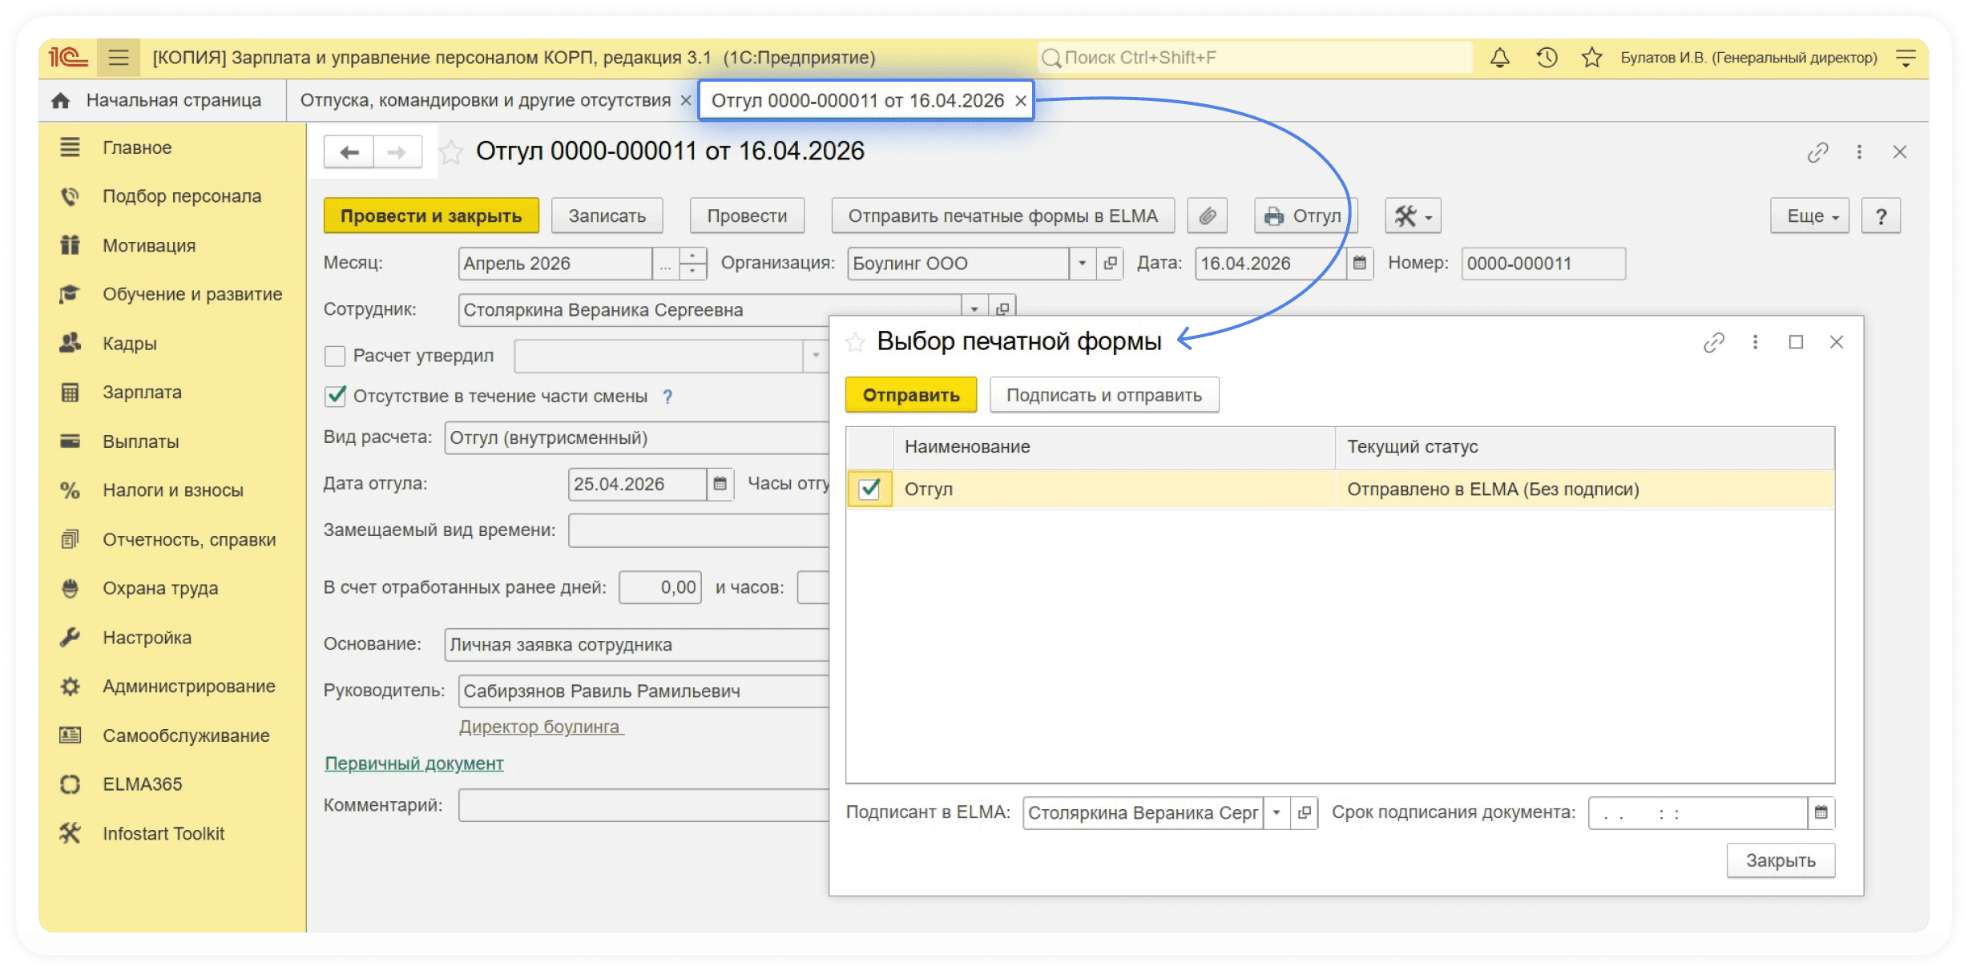Expand the Организация dropdown

pos(1083,264)
